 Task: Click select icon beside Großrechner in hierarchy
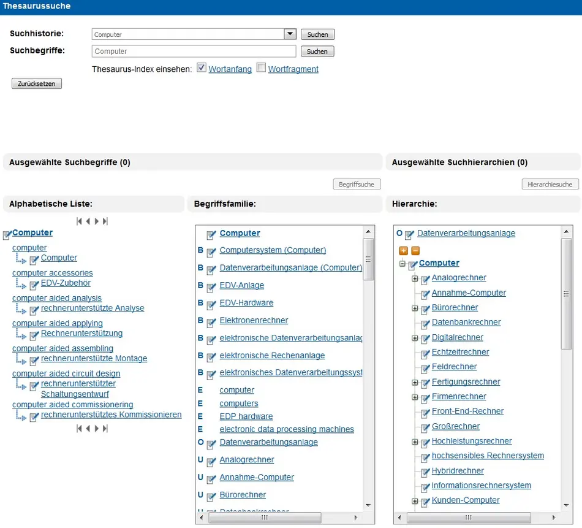pos(425,427)
